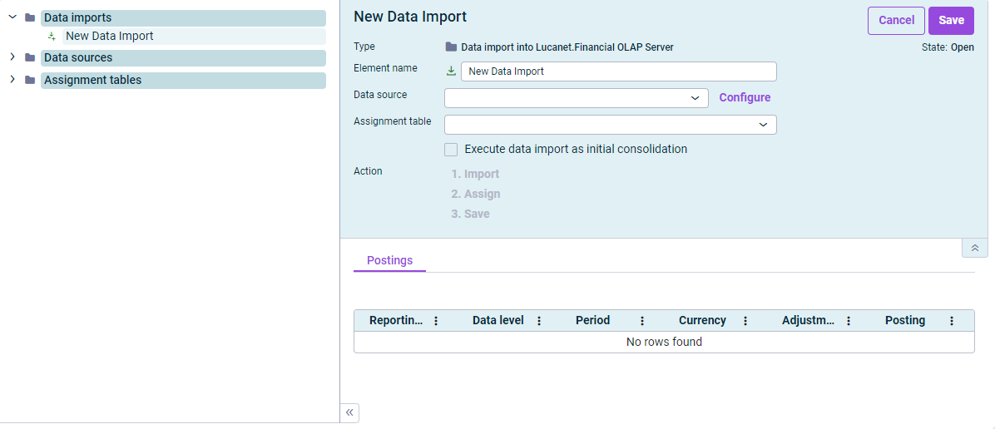Viewport: 995px width, 429px height.
Task: Open Currency column options menu
Action: (x=745, y=321)
